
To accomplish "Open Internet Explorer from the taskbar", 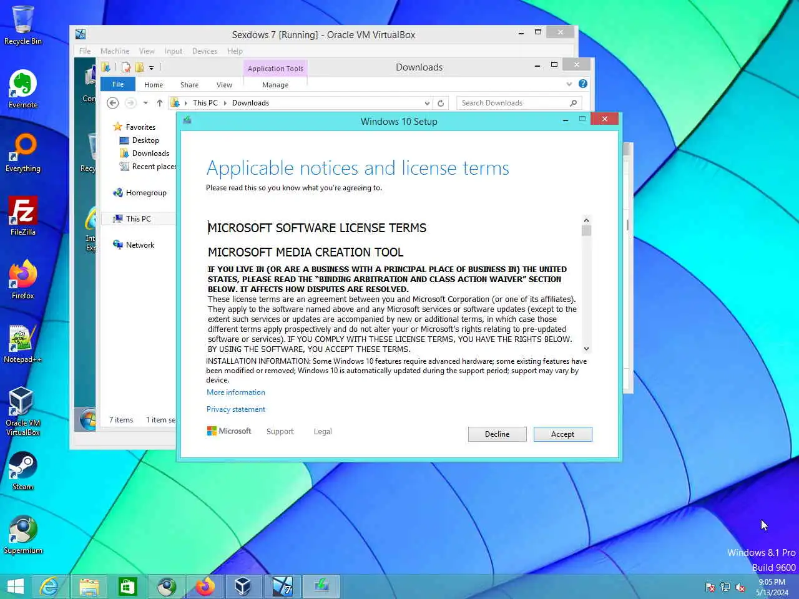I will (x=49, y=587).
